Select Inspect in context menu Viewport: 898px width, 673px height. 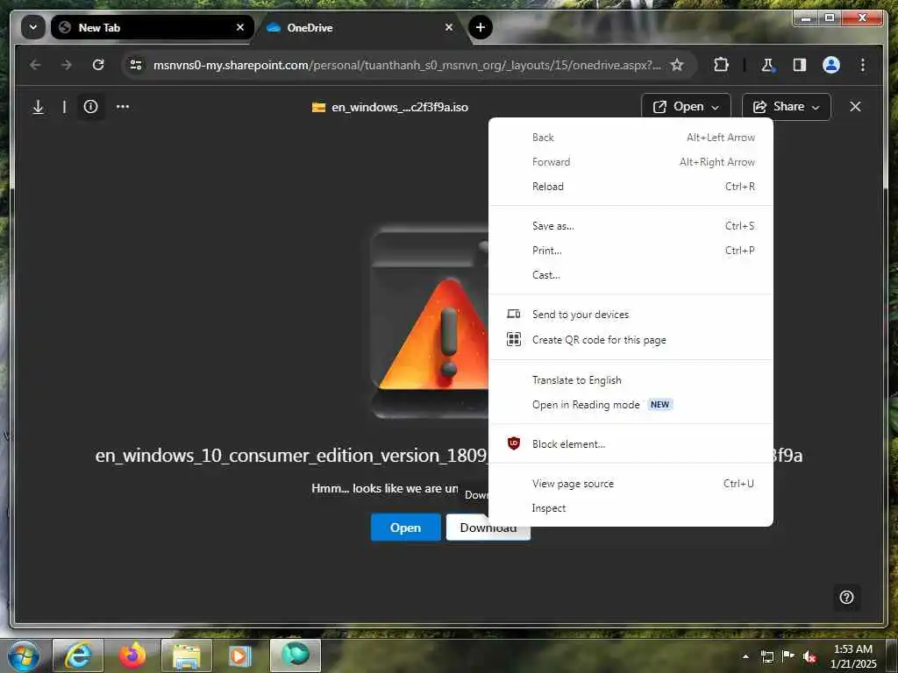[x=631, y=508]
